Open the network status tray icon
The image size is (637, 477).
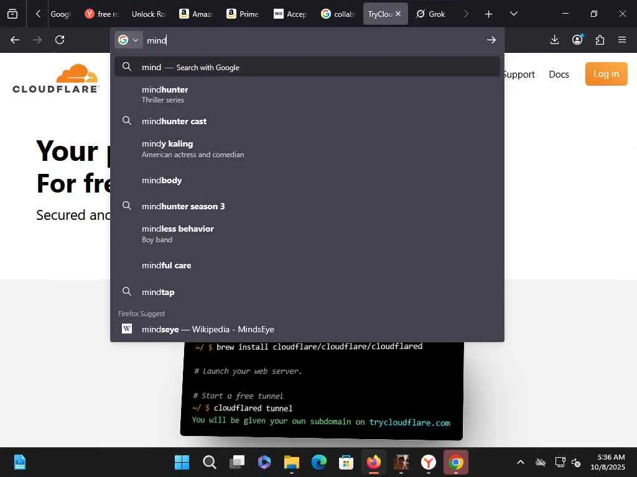[x=560, y=462]
